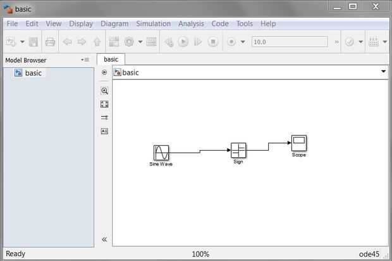Click the Sine Wave block label

coord(161,164)
